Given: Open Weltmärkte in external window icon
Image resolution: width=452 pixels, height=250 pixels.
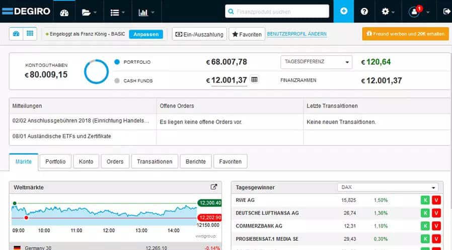Looking at the screenshot, I should click(x=213, y=187).
